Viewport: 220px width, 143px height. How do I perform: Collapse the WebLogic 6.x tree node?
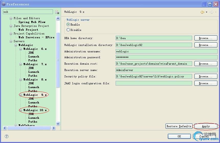click(21, 49)
